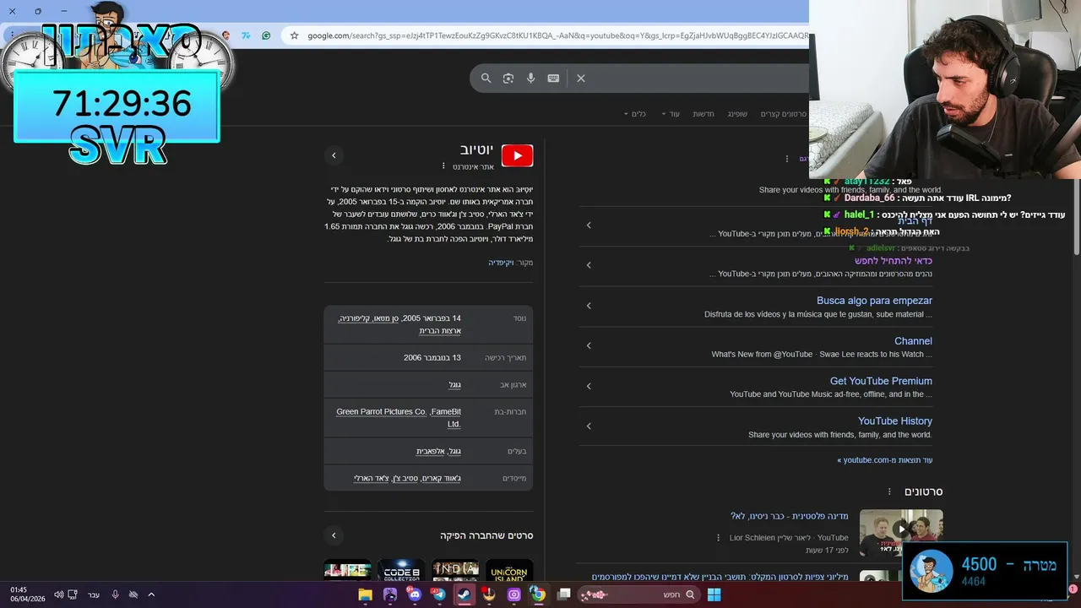Play the Lior Schleien video thumbnail
Screen dimensions: 1081x608
point(901,529)
